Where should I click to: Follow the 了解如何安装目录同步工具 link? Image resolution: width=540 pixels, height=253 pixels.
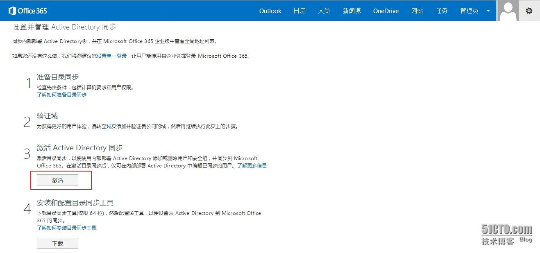[x=66, y=228]
